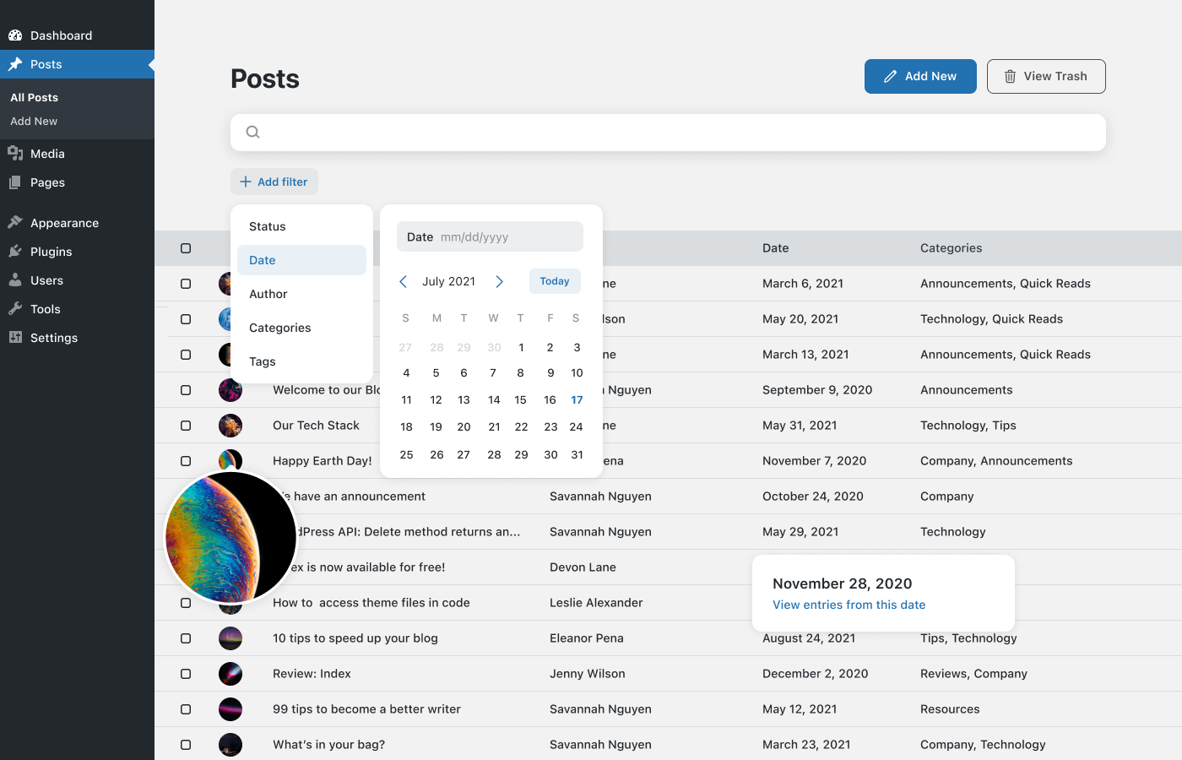Click the July 2021 month label
Screen dimensions: 1182x760
(x=448, y=281)
